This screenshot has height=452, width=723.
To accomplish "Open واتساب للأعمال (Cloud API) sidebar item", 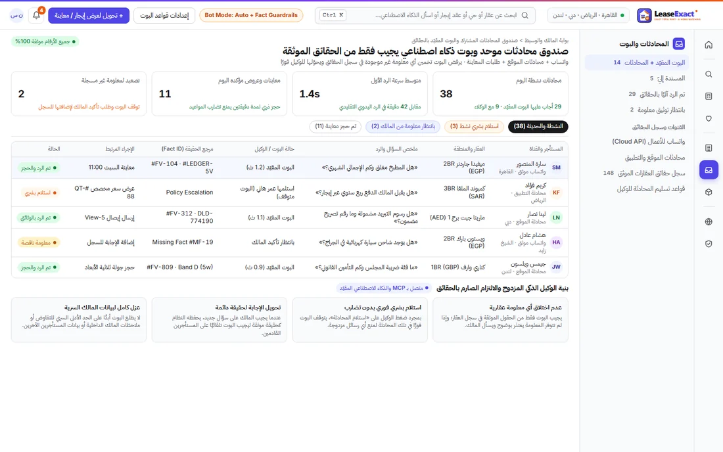I will point(637,141).
